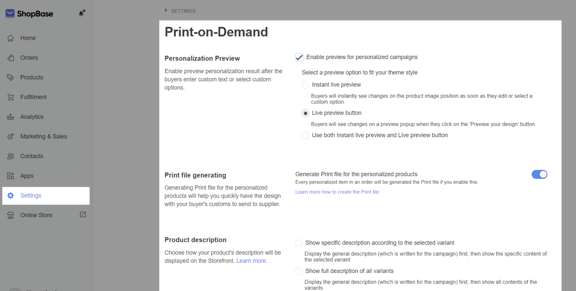Click the notification bell icon

pyautogui.click(x=81, y=13)
